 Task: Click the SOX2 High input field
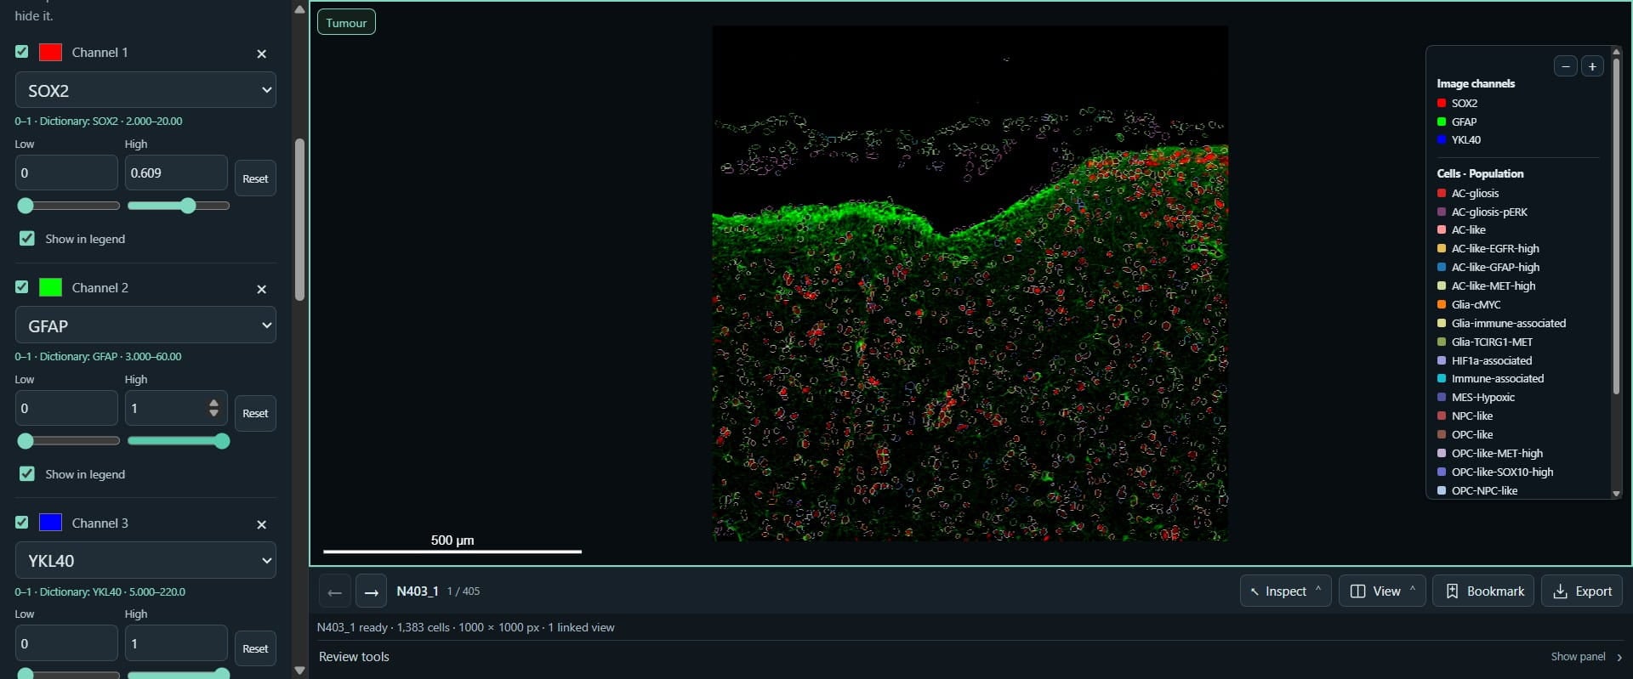[x=176, y=173]
